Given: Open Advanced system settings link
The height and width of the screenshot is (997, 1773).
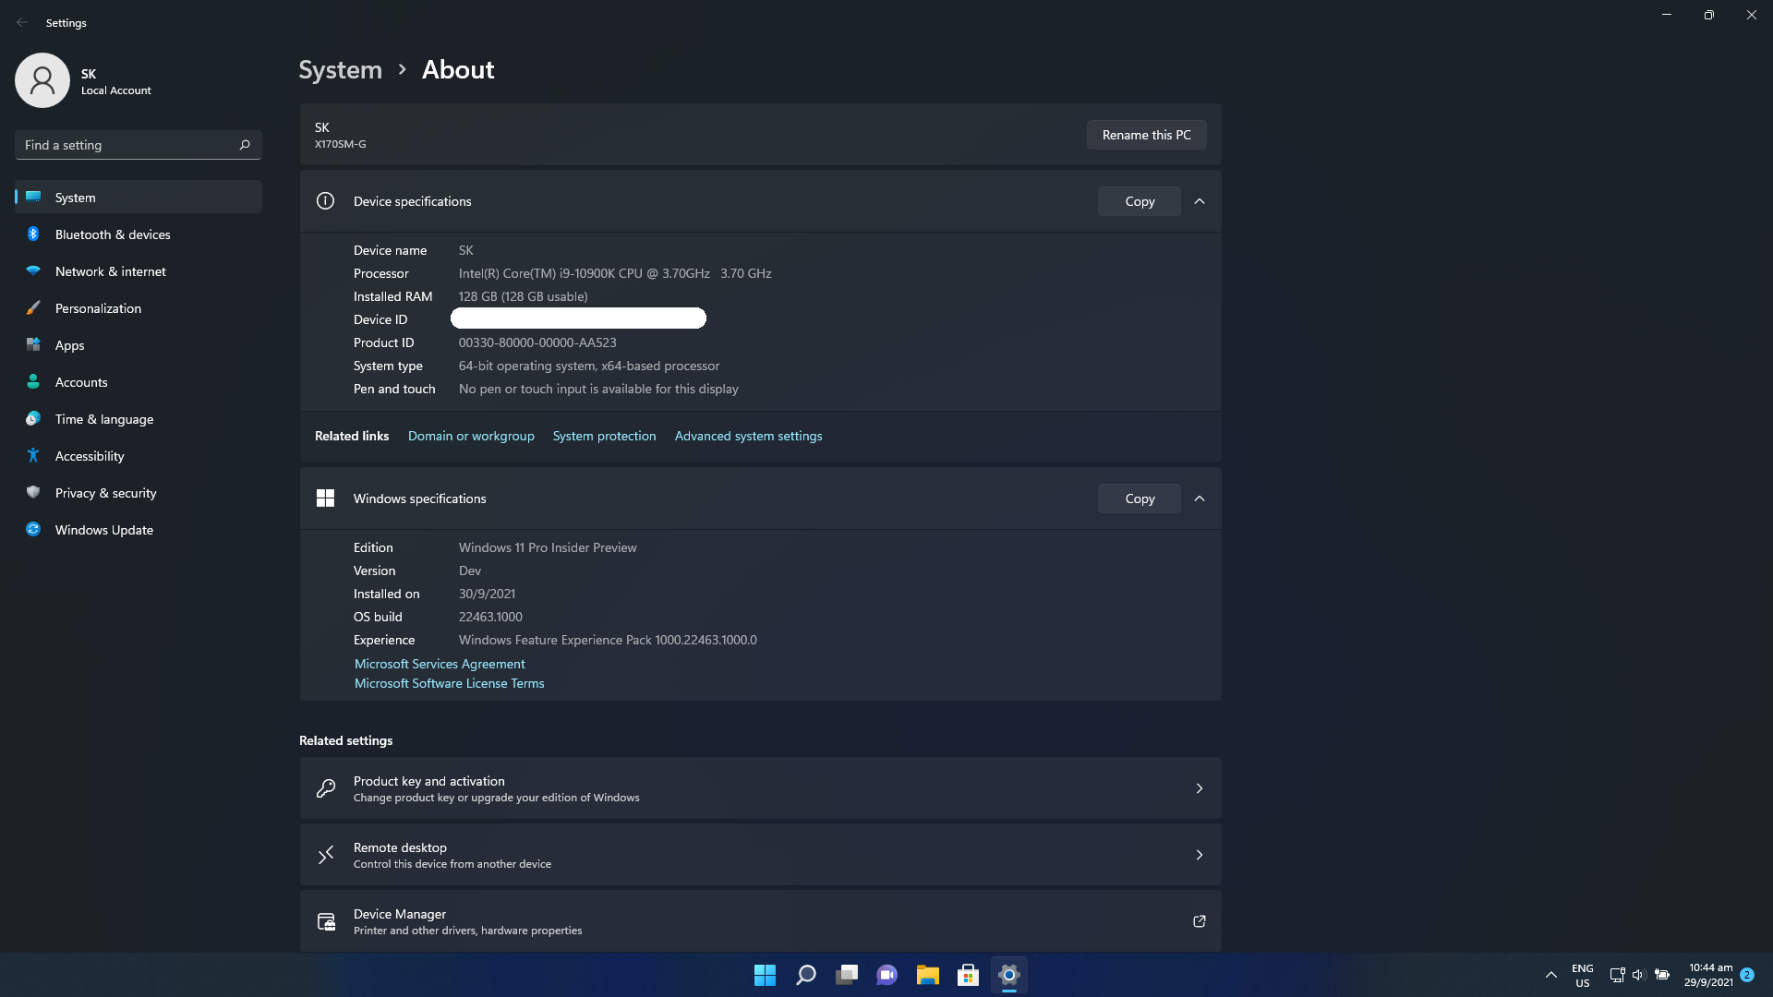Looking at the screenshot, I should (748, 436).
